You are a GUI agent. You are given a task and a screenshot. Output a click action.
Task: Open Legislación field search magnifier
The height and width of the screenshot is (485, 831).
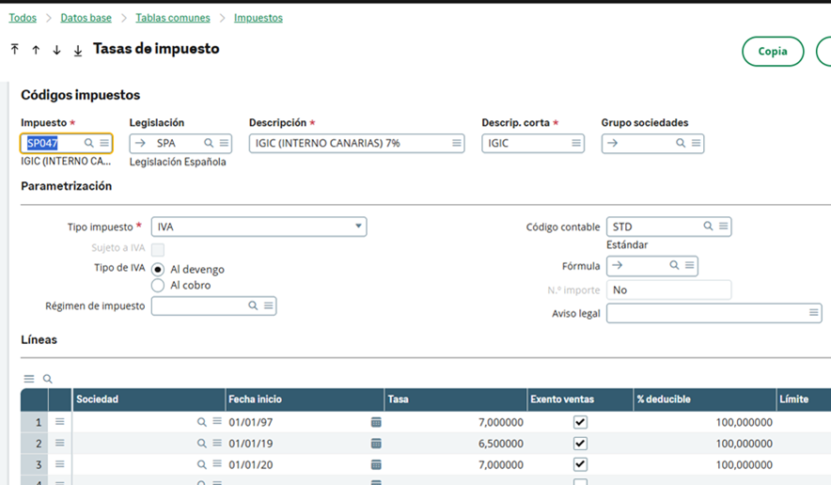pyautogui.click(x=209, y=143)
